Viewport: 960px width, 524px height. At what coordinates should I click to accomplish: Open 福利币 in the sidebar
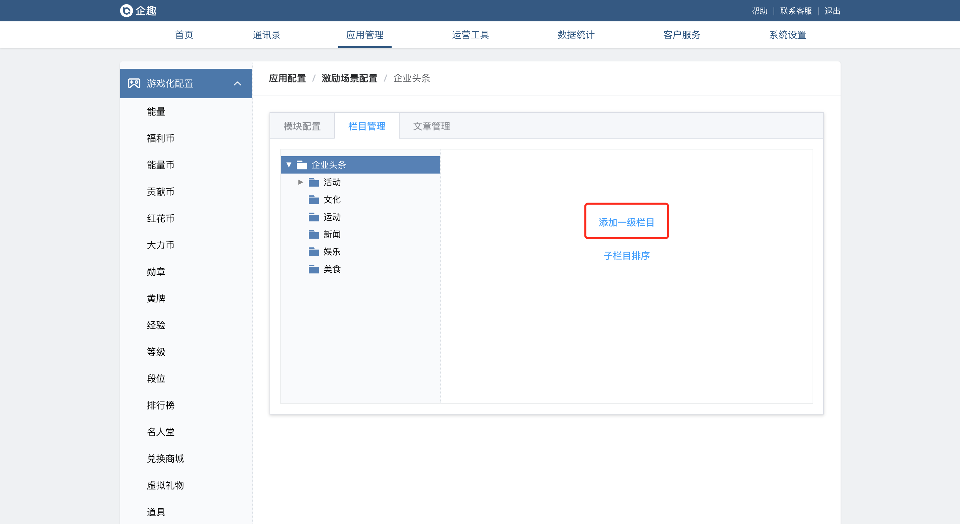point(161,139)
